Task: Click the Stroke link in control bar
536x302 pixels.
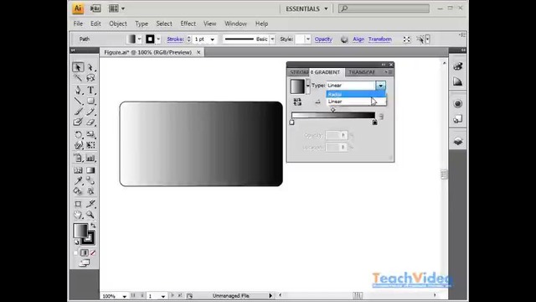Action: coord(175,39)
